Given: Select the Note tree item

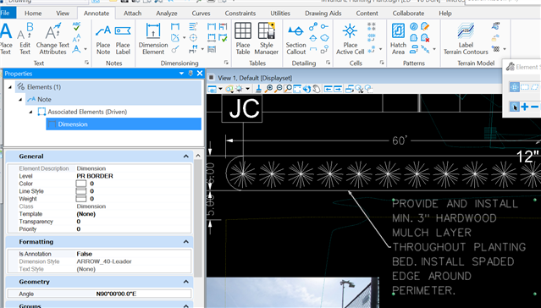Looking at the screenshot, I should pos(113,99).
